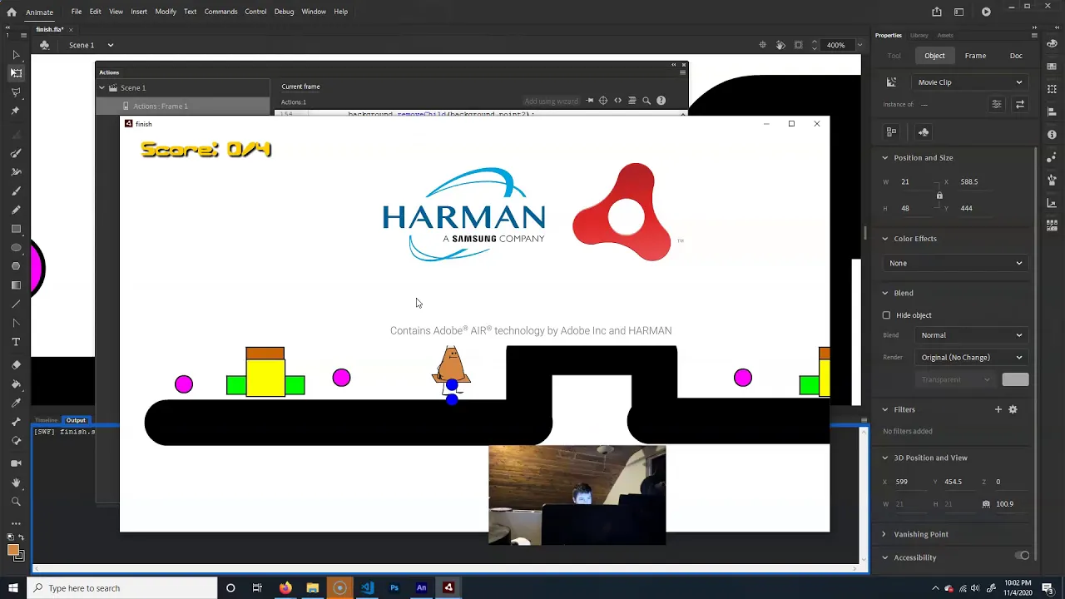Select the Text tool
Screen dimensions: 1065x599
[16, 342]
